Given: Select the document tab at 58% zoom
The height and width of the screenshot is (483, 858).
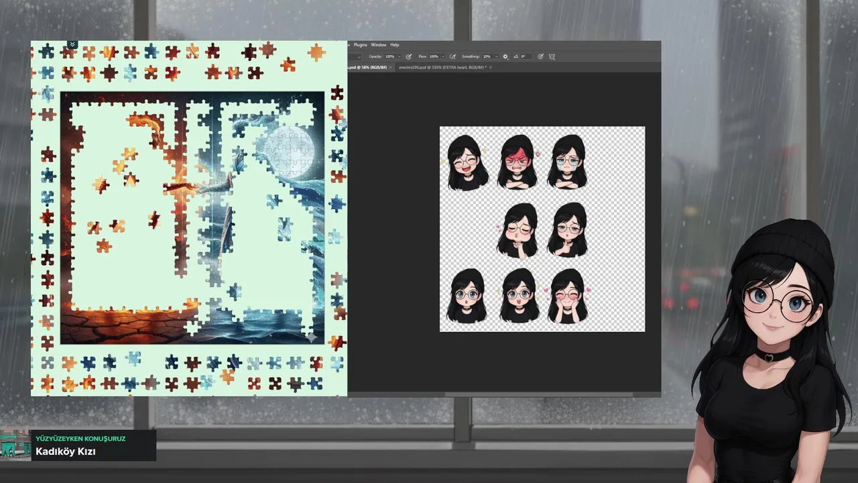Looking at the screenshot, I should point(367,67).
